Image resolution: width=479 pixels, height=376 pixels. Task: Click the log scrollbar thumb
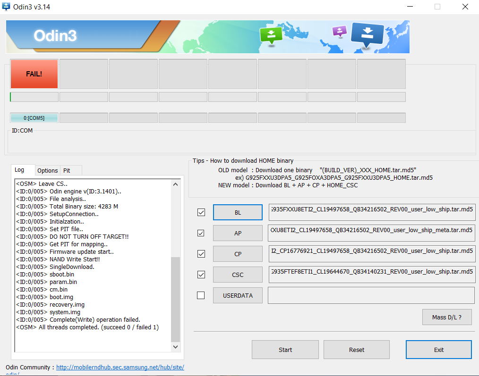(x=175, y=300)
